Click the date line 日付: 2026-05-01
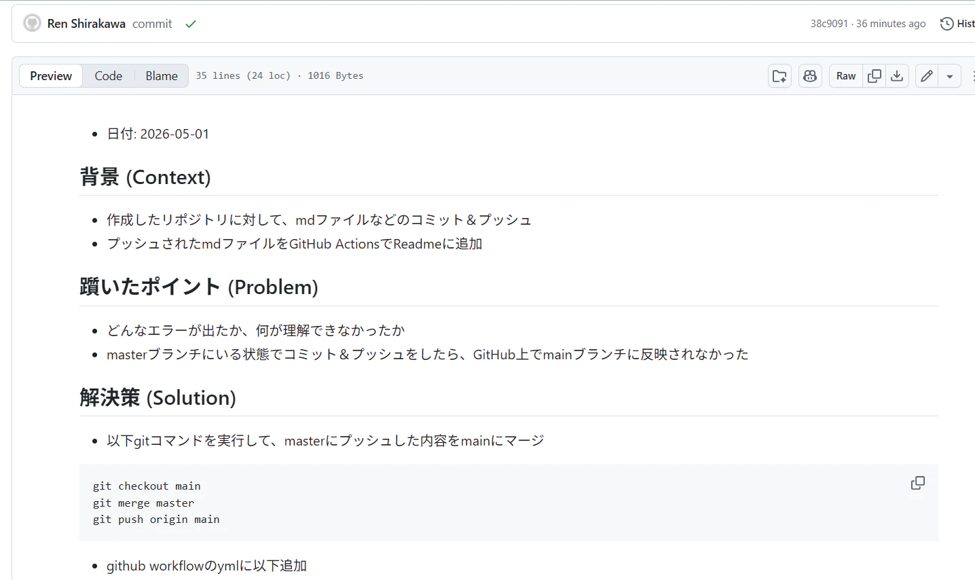Image resolution: width=975 pixels, height=580 pixels. tap(158, 134)
